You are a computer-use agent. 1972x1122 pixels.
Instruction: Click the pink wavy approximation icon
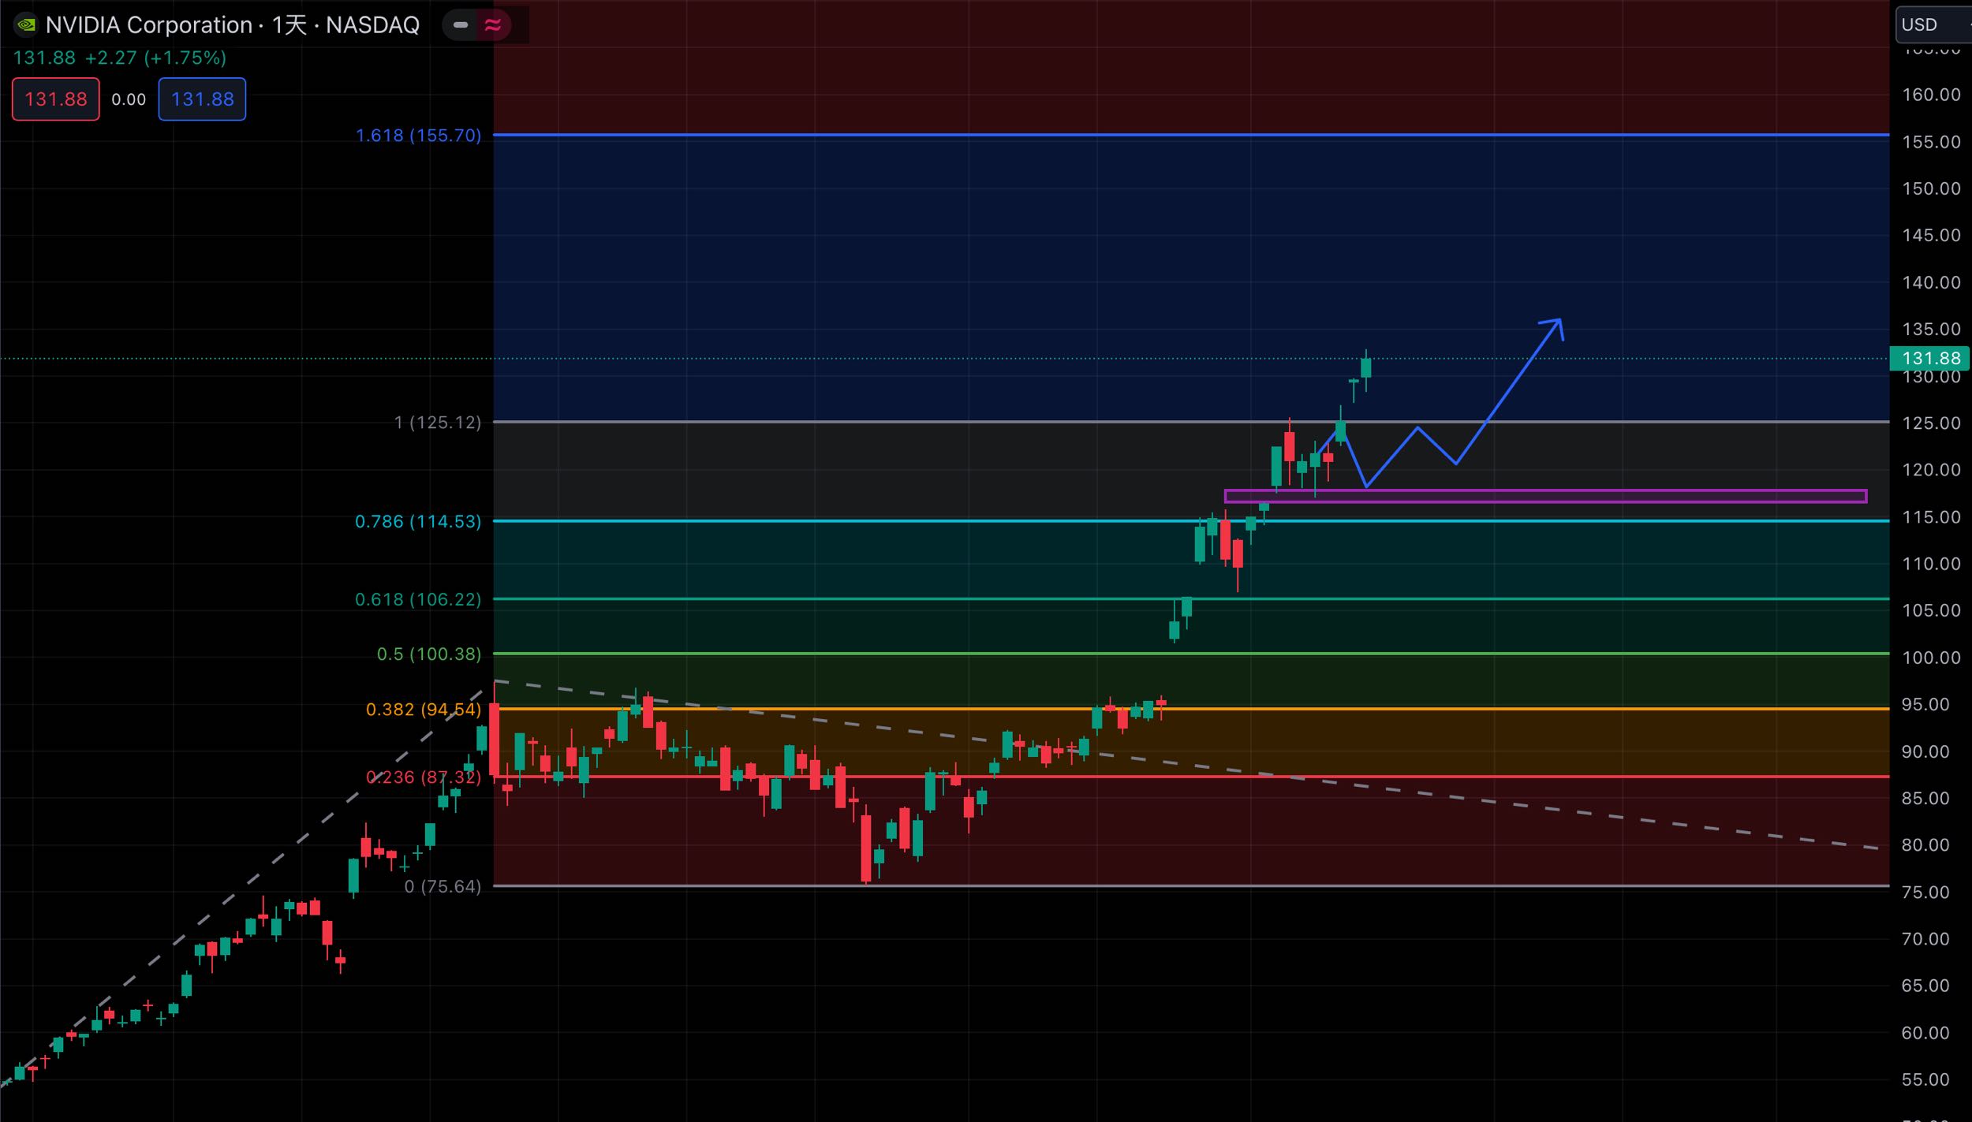493,25
